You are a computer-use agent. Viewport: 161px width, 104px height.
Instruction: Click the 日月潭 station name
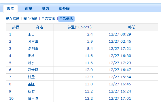click(x=33, y=99)
